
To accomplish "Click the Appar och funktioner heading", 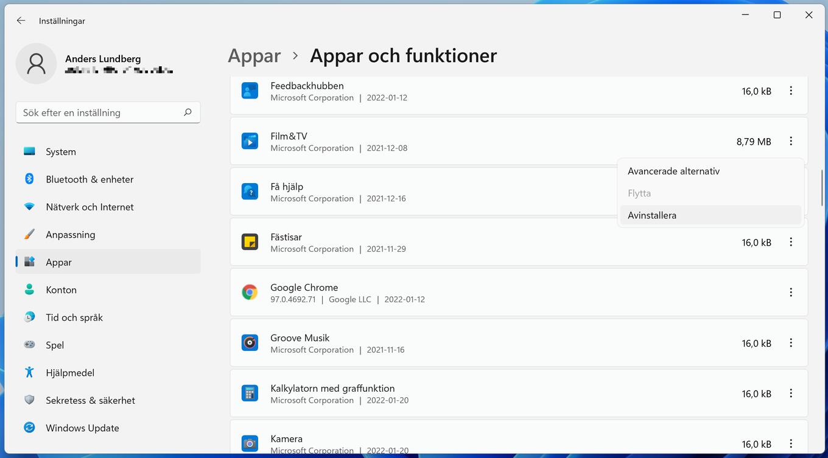I will (403, 56).
